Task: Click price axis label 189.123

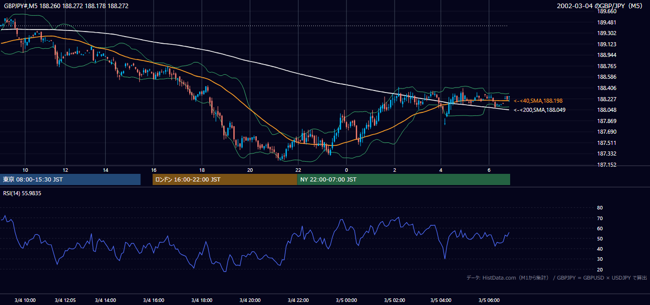Action: (606, 44)
